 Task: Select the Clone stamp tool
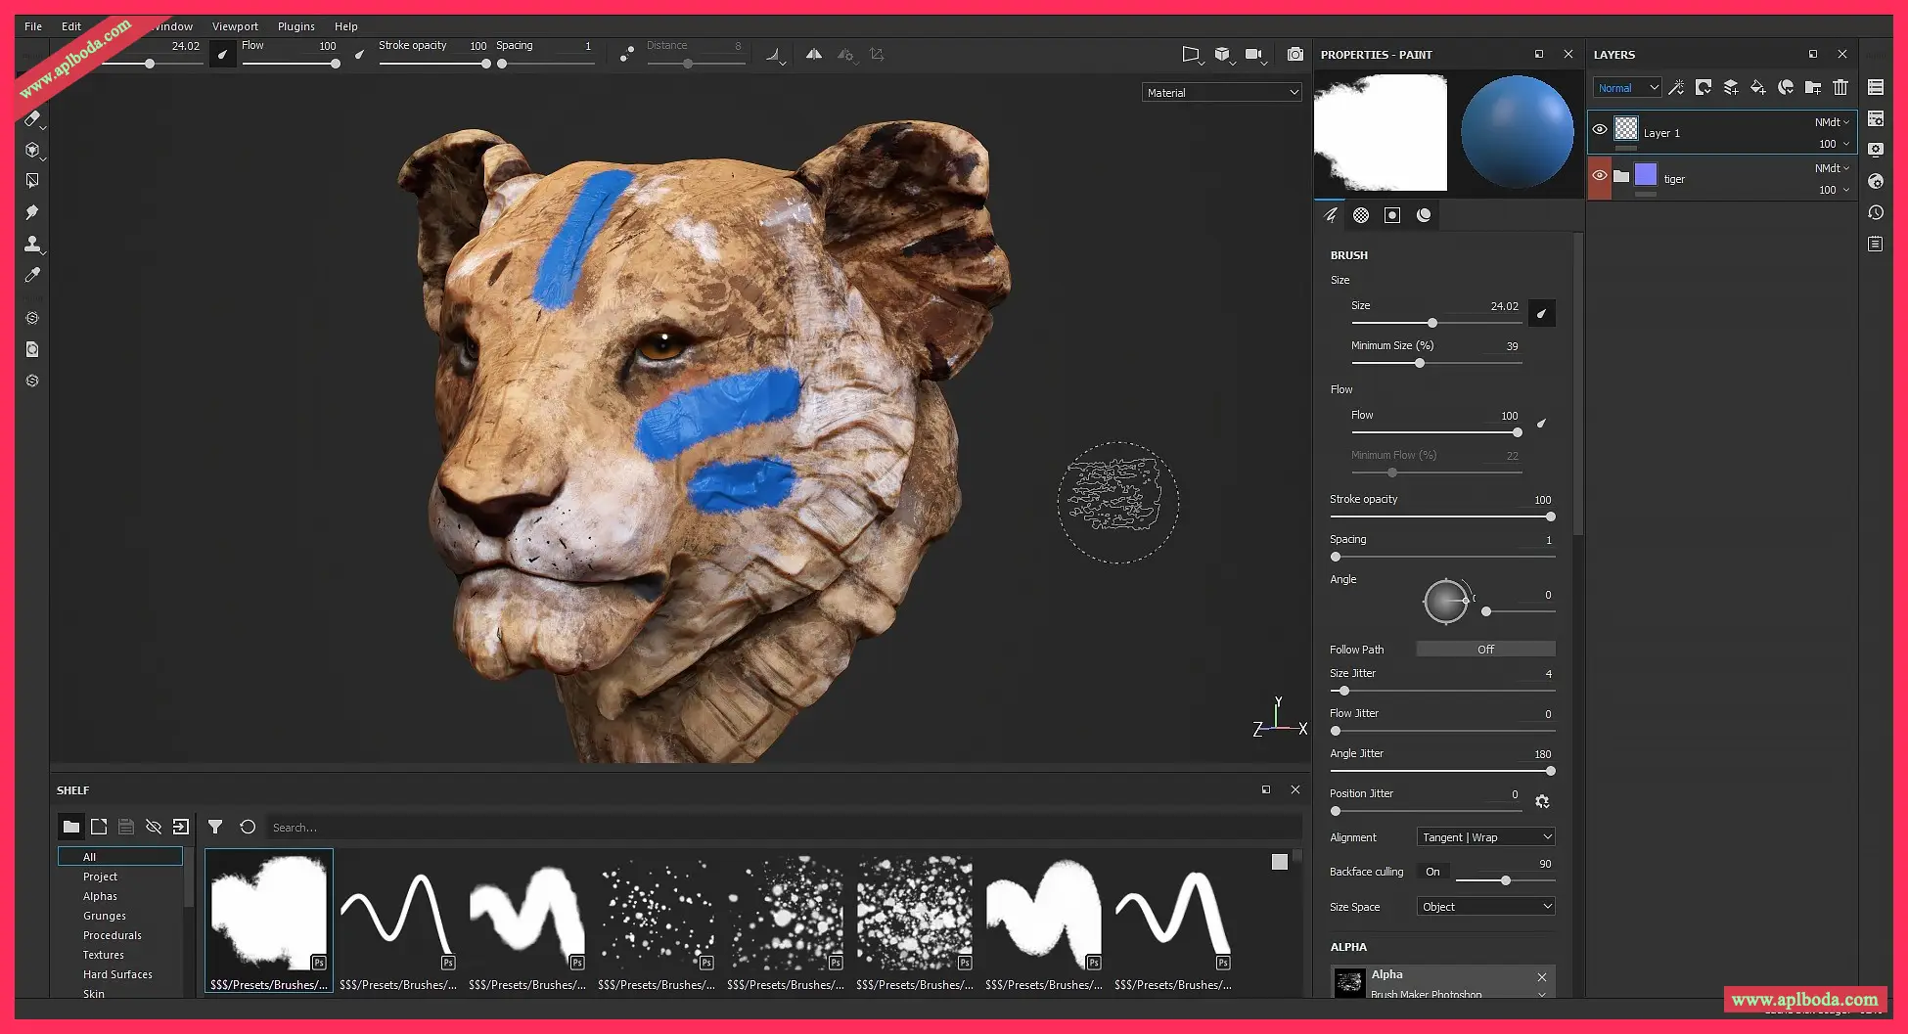(x=31, y=244)
